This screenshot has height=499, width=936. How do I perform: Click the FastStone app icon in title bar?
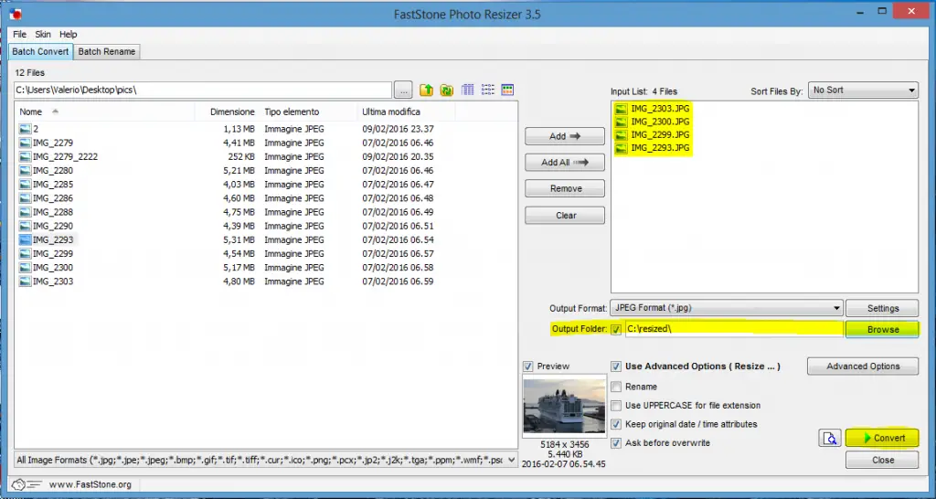(x=16, y=13)
